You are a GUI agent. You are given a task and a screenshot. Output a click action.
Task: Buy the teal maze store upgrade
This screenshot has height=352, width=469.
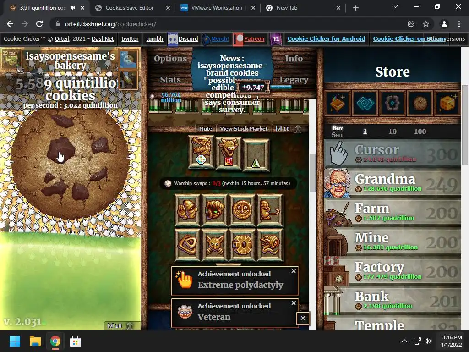(365, 103)
